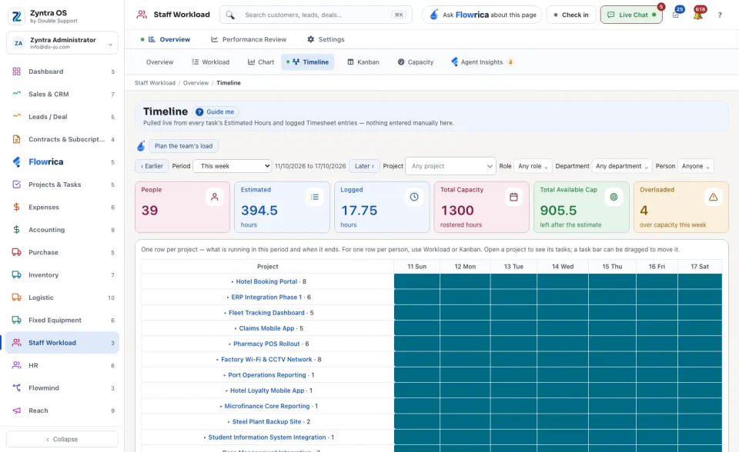Viewport: 739px width, 452px height.
Task: Switch to the Kanban sub-tab
Action: (363, 61)
